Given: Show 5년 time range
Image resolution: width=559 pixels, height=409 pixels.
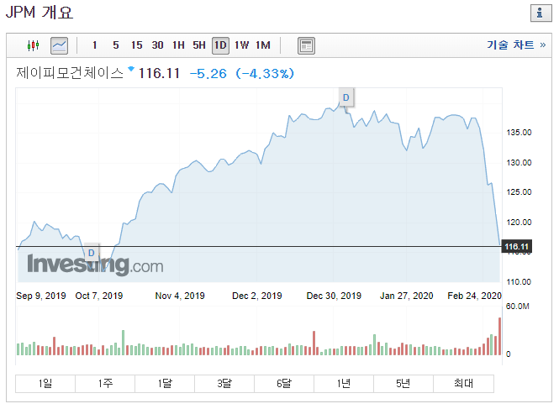Looking at the screenshot, I should [x=403, y=383].
